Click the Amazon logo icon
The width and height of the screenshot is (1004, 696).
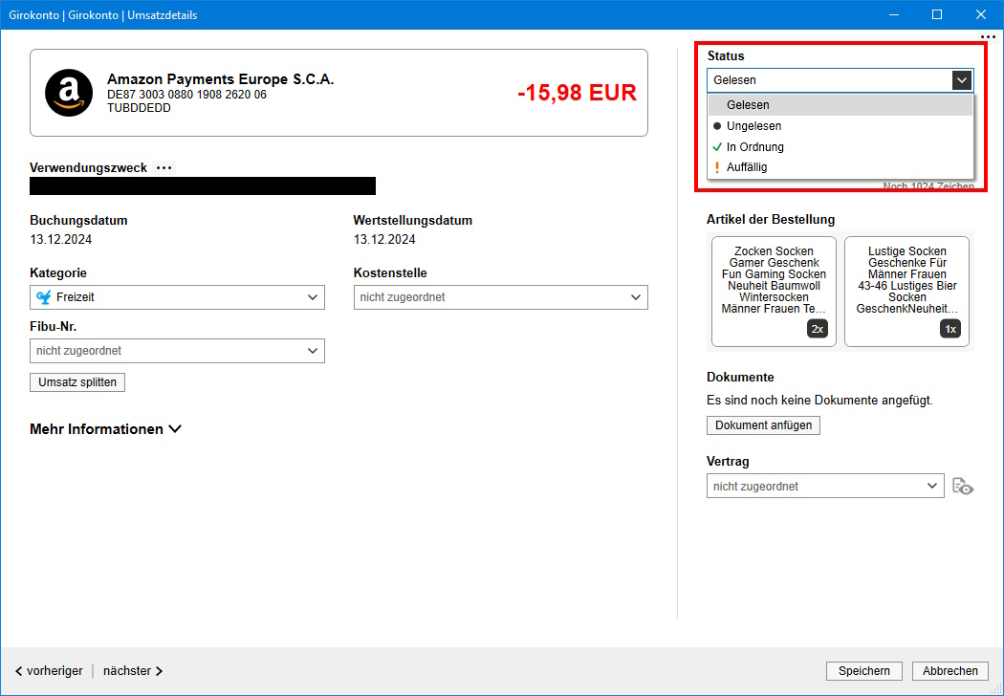coord(69,93)
